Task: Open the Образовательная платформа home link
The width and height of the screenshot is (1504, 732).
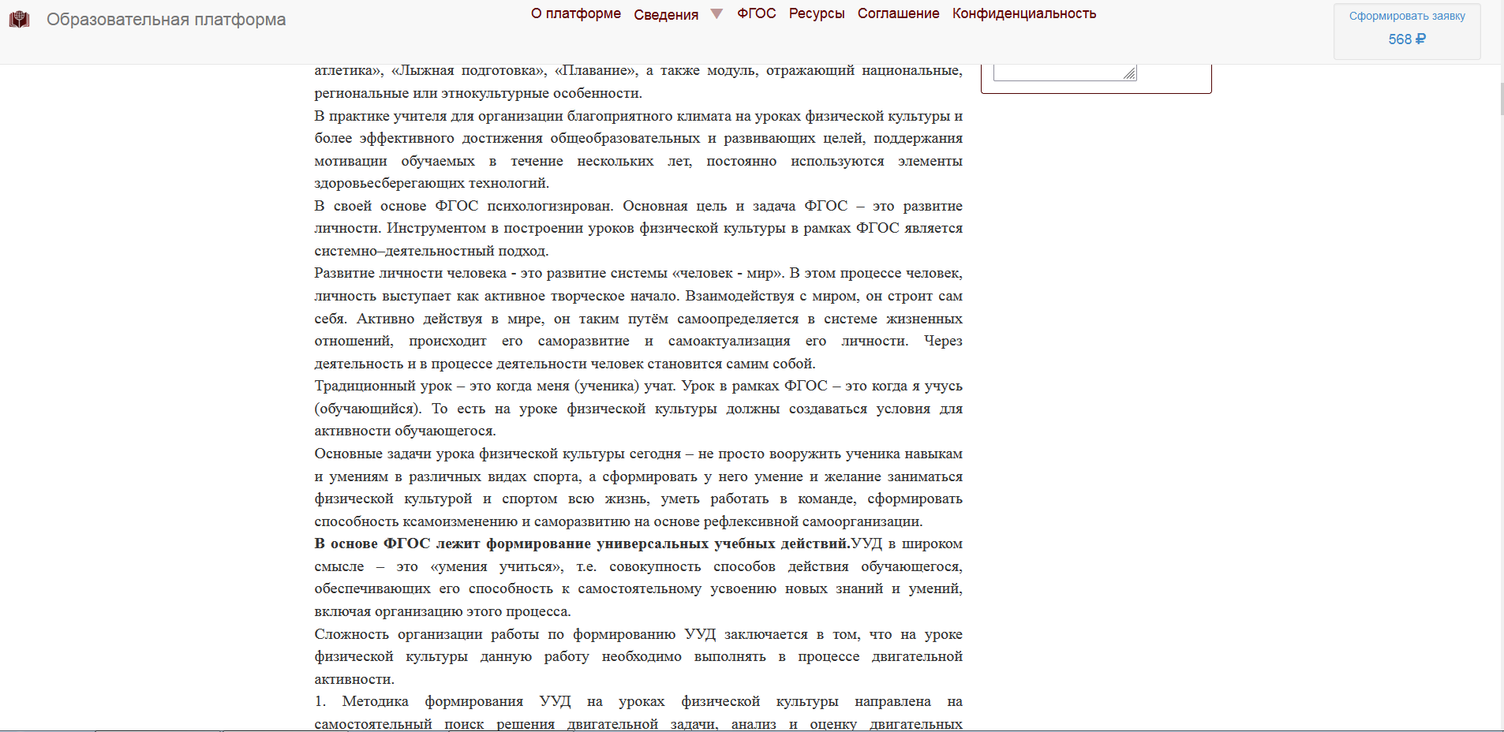Action: 166,20
